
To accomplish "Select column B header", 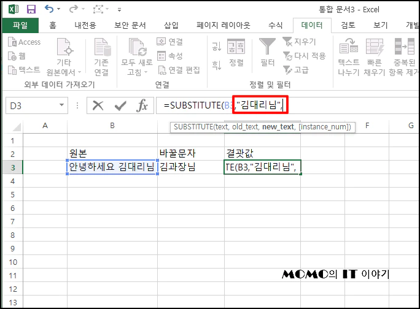I will click(112, 126).
